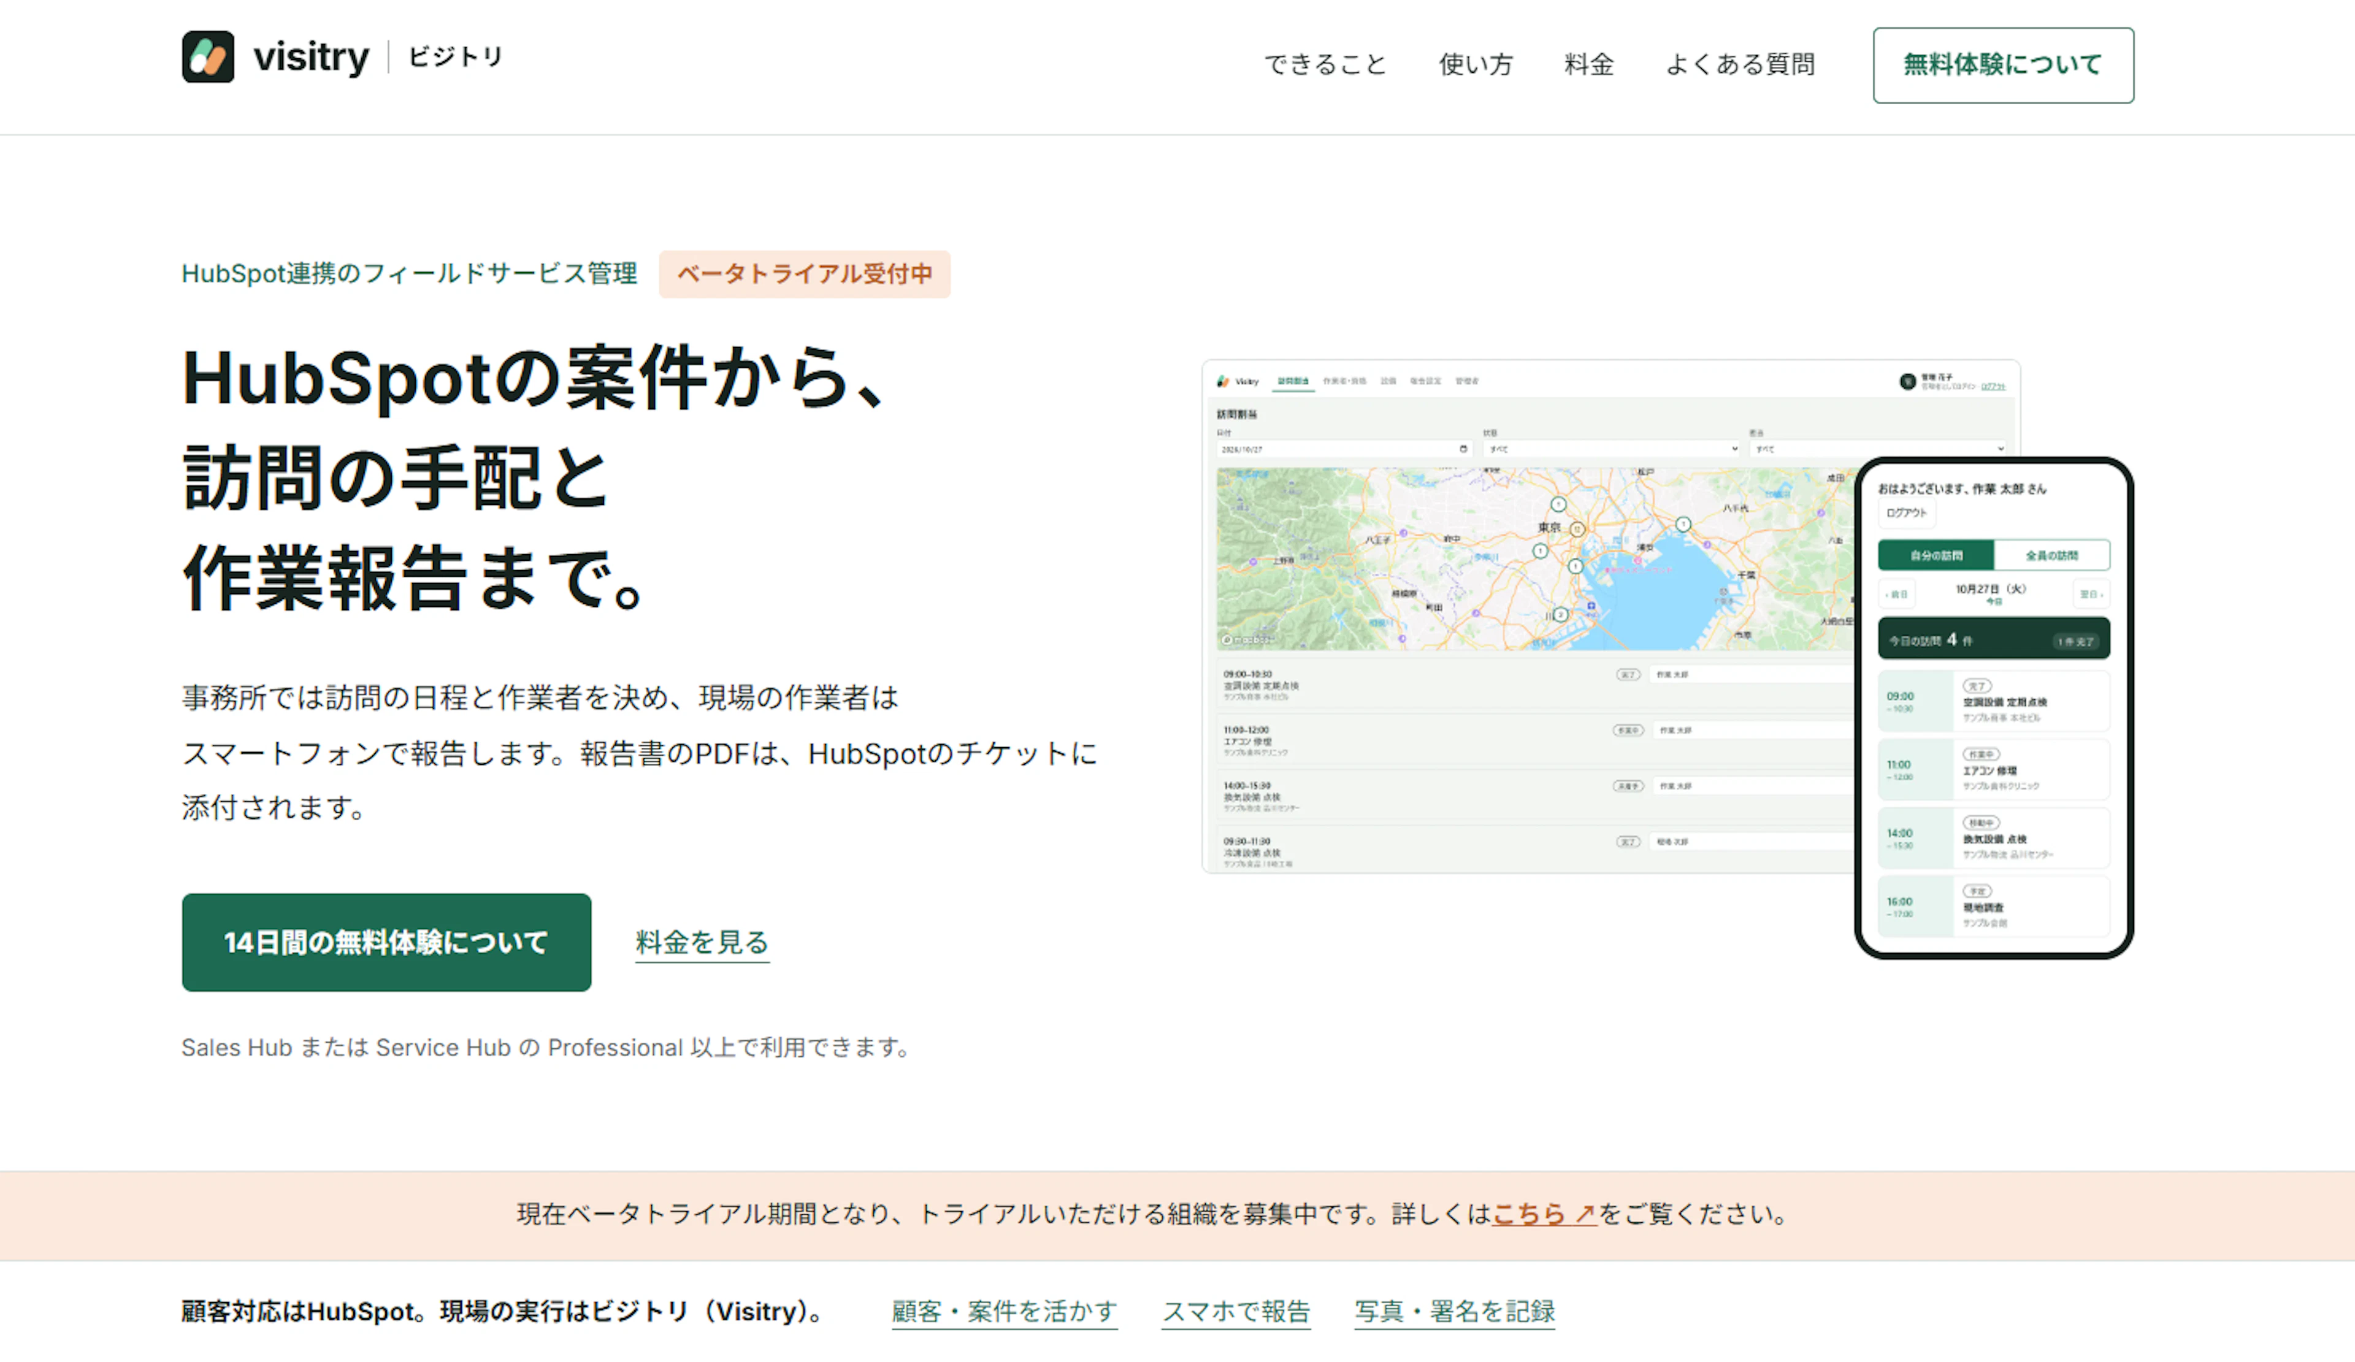Viewport: 2355px width, 1362px height.
Task: Click the ビジトリ wordmark next to logo
Action: point(456,57)
